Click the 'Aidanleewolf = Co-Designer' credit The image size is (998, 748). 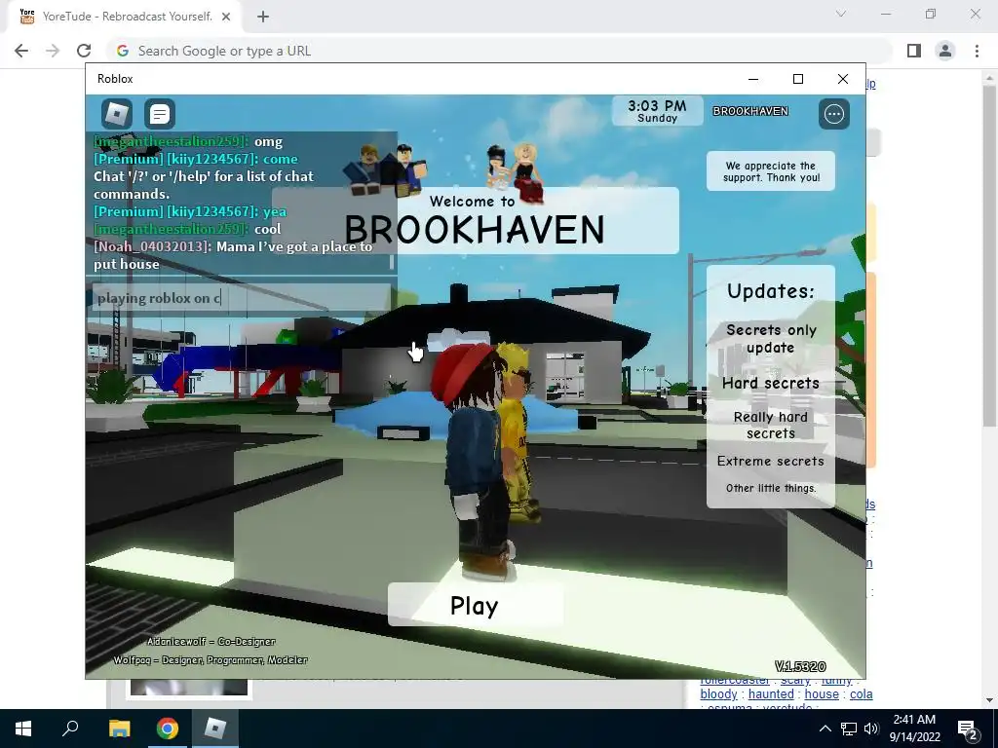tap(211, 641)
